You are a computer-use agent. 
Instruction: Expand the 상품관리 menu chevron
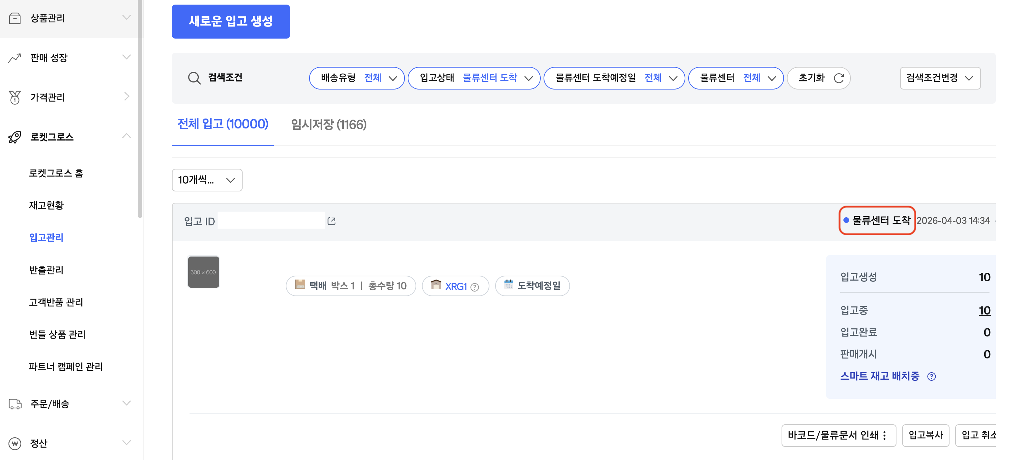[126, 17]
